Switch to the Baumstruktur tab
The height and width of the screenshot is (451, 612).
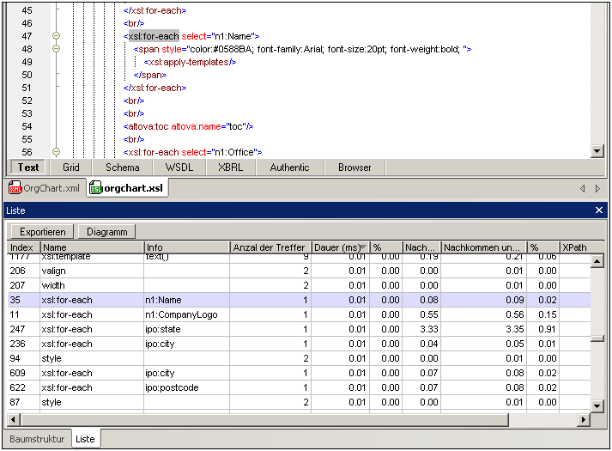point(37,439)
